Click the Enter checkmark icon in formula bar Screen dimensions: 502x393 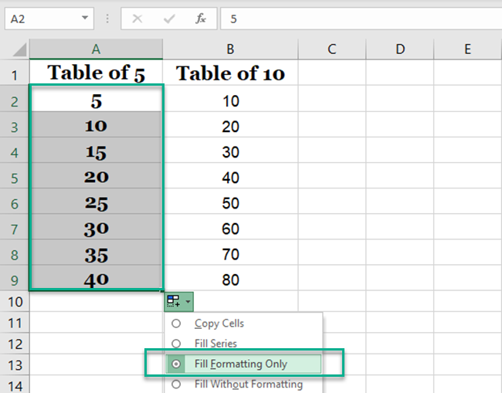pyautogui.click(x=168, y=19)
